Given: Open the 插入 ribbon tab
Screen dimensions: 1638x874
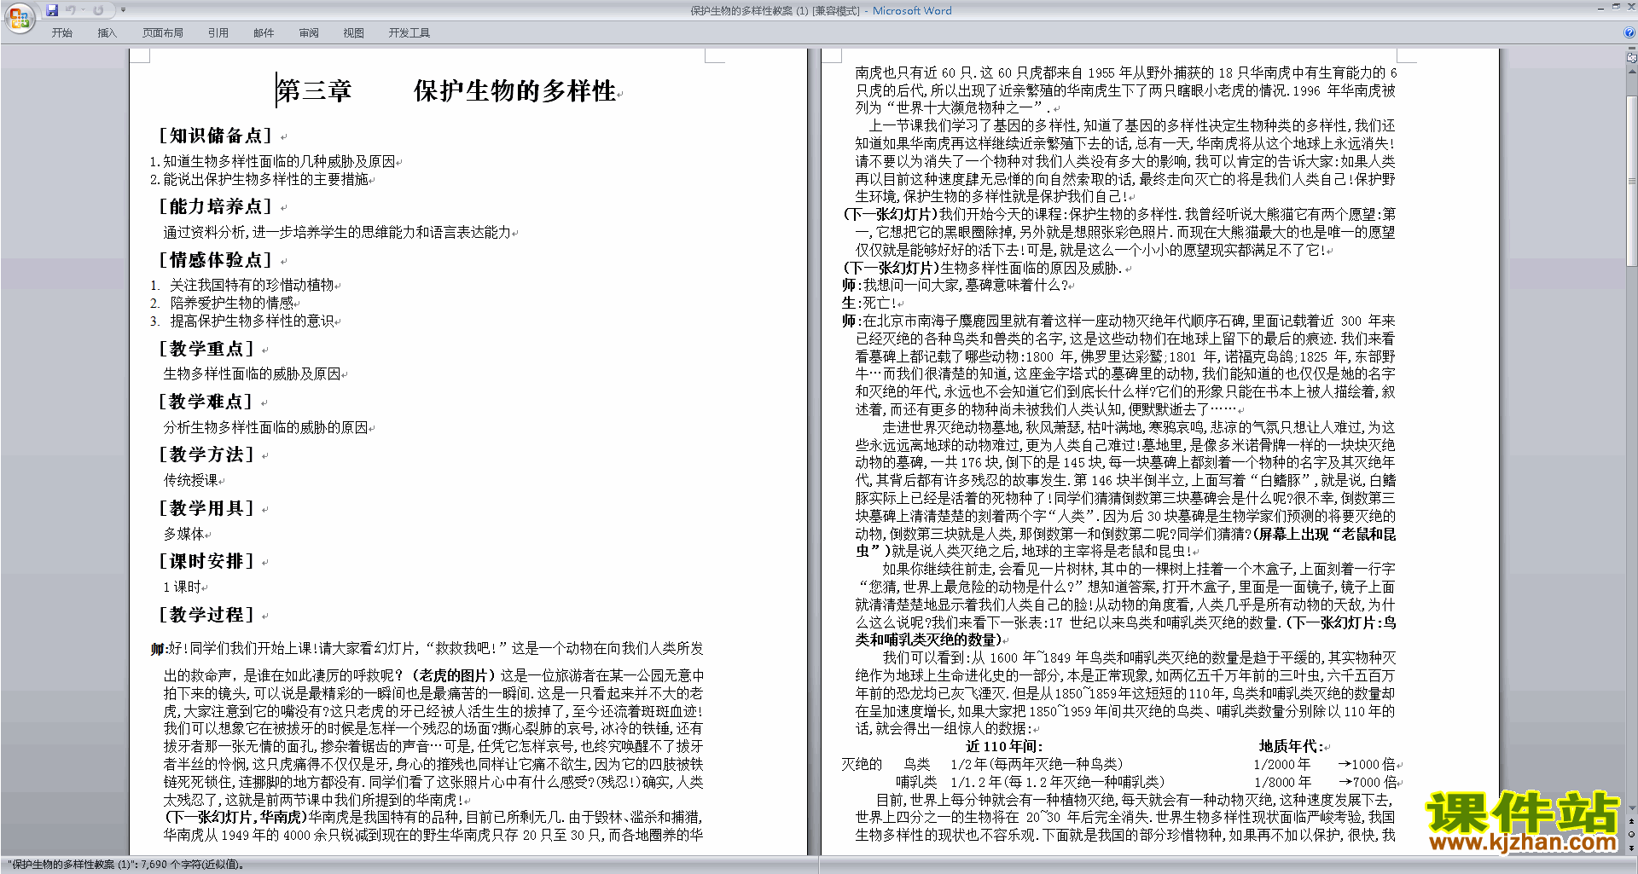Looking at the screenshot, I should (x=107, y=33).
